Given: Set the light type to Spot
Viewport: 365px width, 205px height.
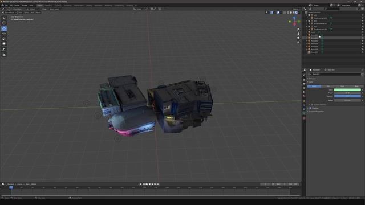Looking at the screenshot, I should coord(342,86).
